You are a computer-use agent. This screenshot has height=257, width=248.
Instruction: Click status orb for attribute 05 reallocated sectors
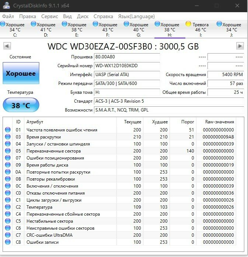pyautogui.click(x=8, y=151)
